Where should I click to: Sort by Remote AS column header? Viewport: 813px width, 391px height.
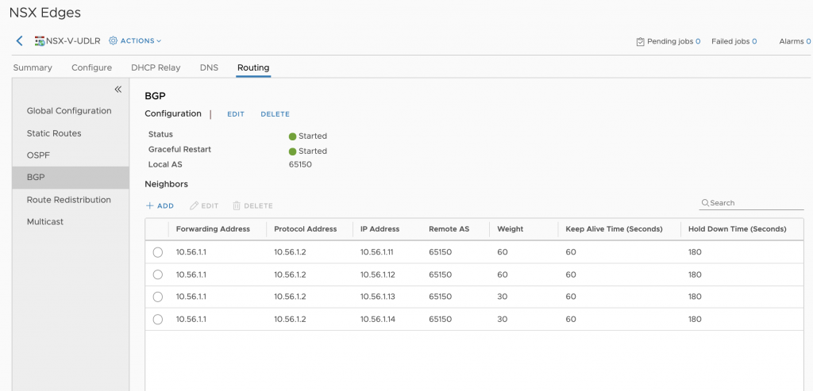point(449,229)
